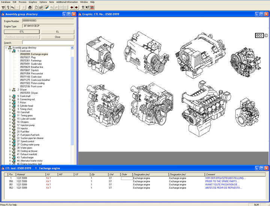Click into the Search input field

[48, 42]
